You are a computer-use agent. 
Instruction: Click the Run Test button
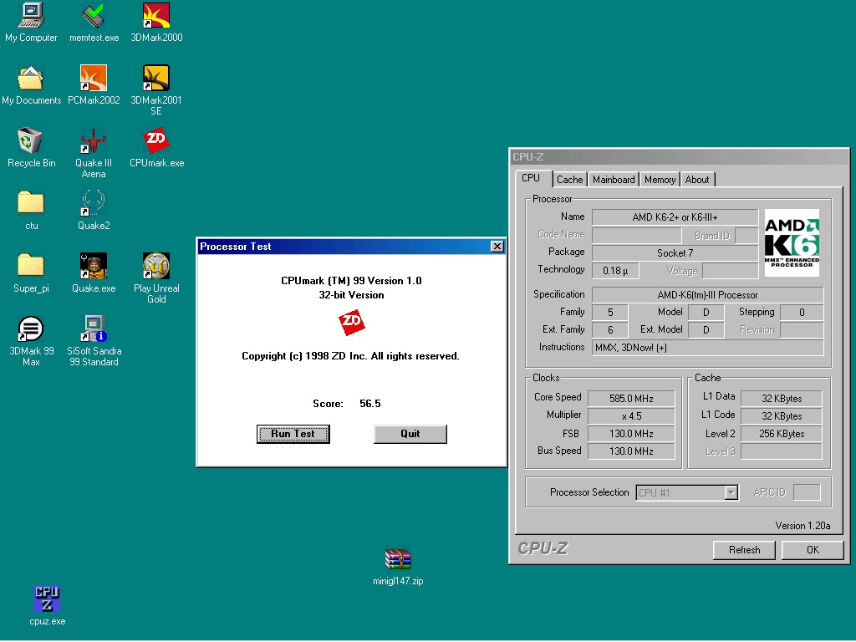293,434
